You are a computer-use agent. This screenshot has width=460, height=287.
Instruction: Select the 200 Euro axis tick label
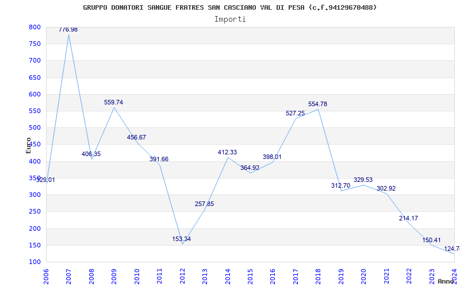[34, 228]
